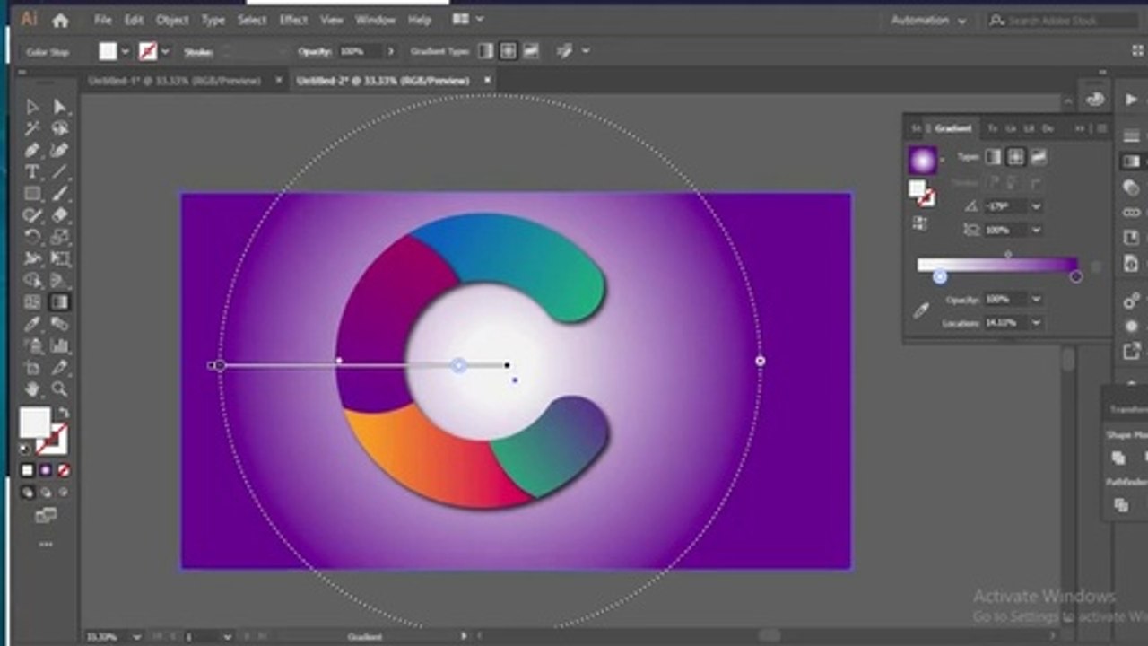
Task: Select the Gradient tool in toolbox
Action: [x=60, y=302]
